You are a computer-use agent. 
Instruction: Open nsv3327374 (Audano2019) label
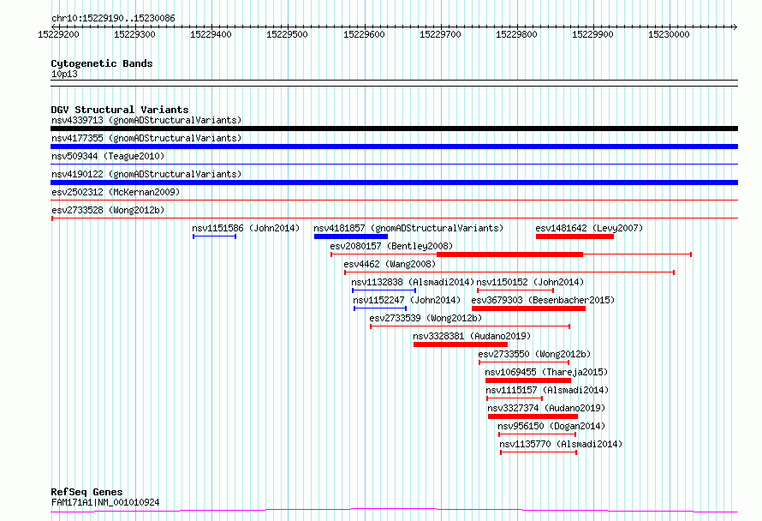(546, 408)
